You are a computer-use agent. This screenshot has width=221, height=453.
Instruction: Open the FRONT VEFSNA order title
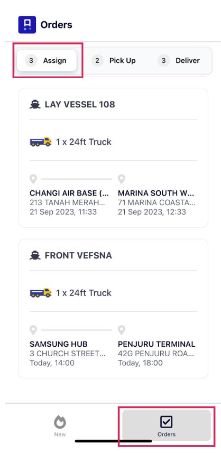pos(78,255)
